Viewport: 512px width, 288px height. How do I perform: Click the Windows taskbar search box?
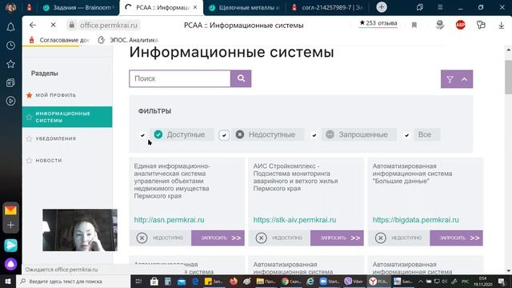pos(73,281)
